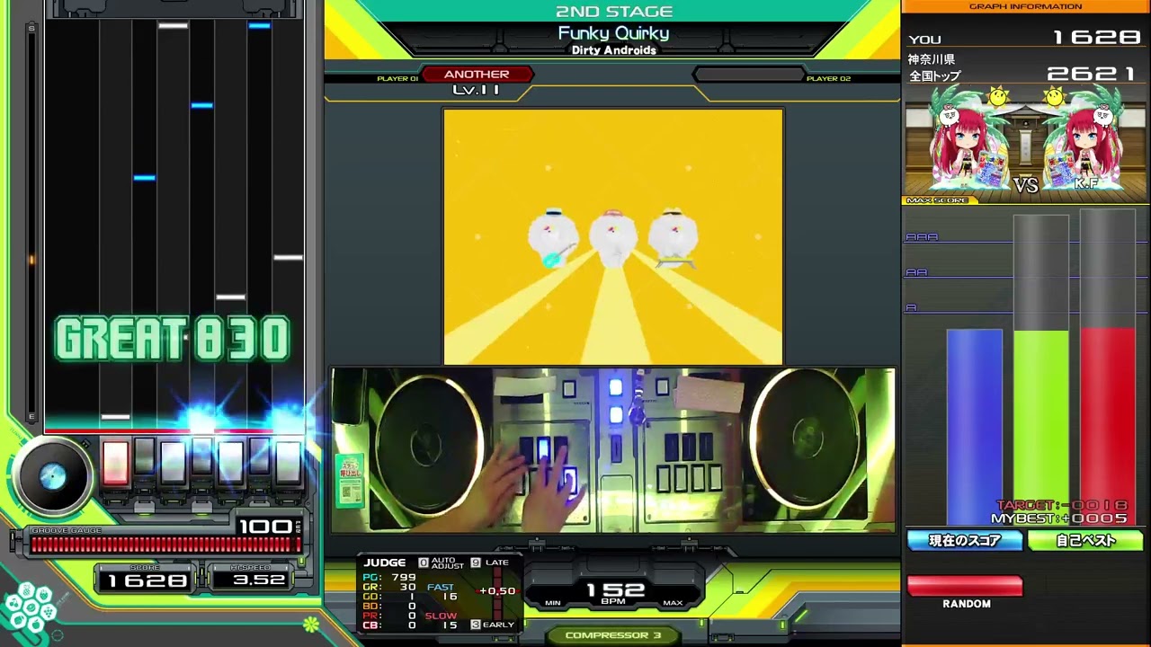1151x647 pixels.
Task: Click the timing offset +0.50 marker
Action: point(497,590)
